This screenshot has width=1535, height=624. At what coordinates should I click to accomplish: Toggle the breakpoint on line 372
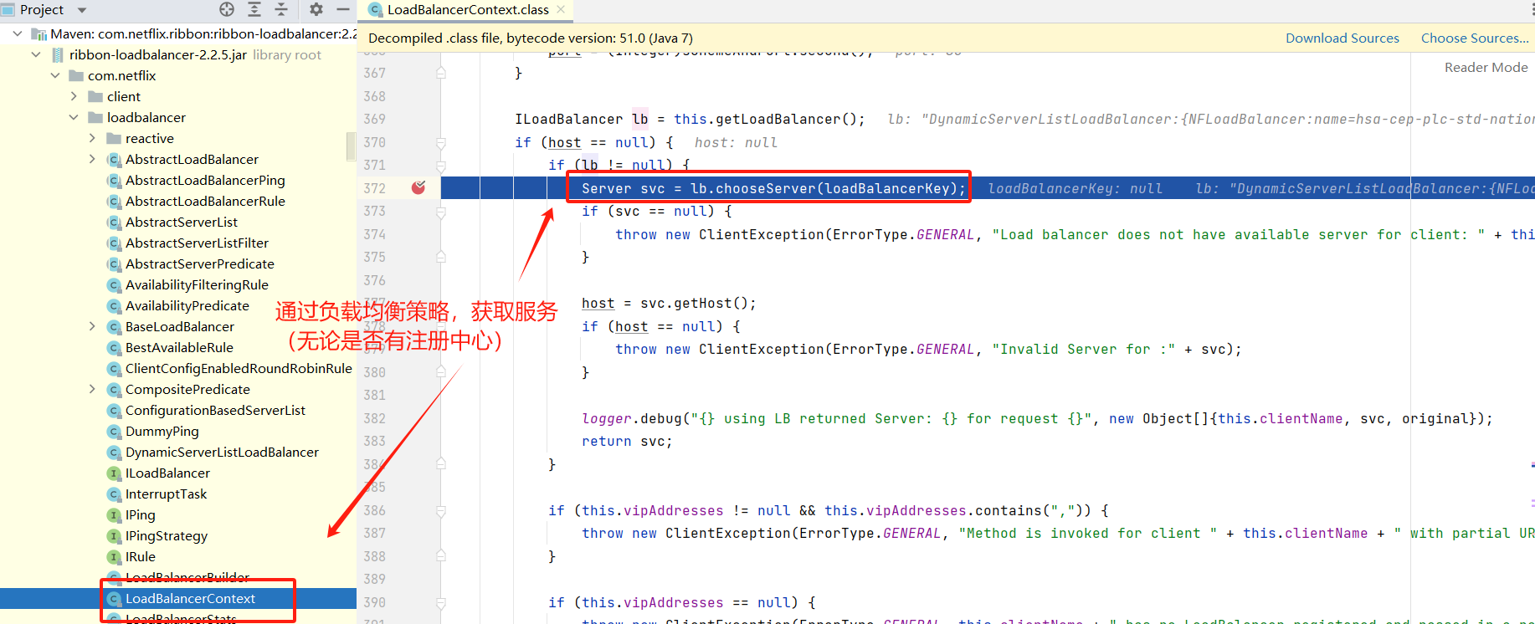pyautogui.click(x=418, y=188)
